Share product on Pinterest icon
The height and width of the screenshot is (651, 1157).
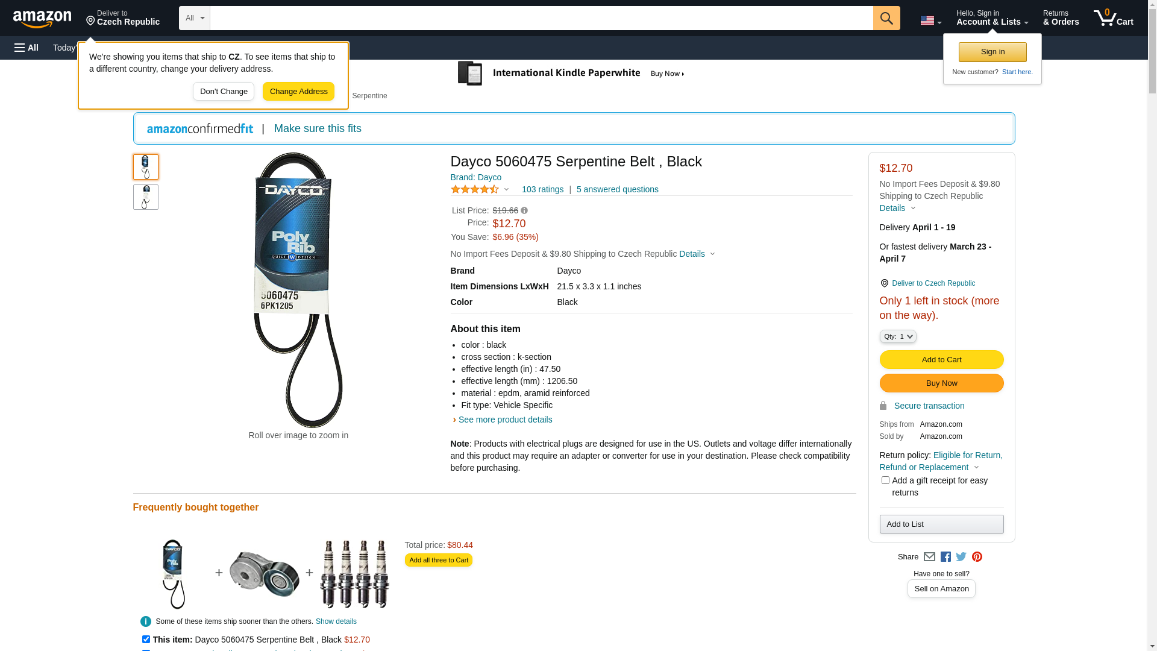[x=977, y=557]
